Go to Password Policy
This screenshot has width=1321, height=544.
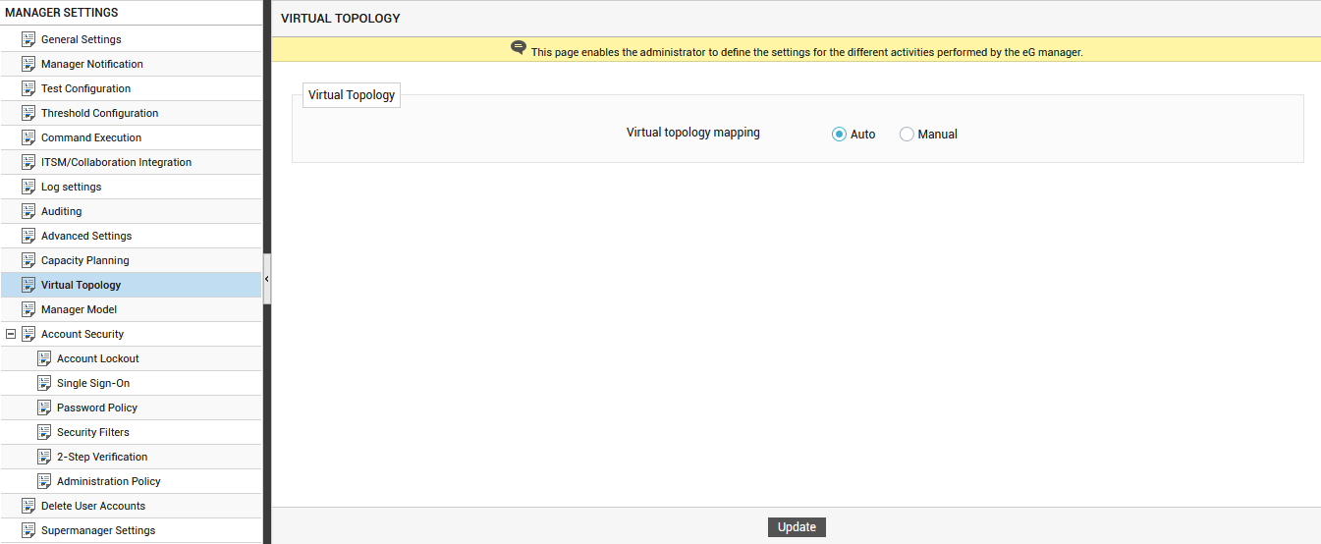pyautogui.click(x=97, y=408)
